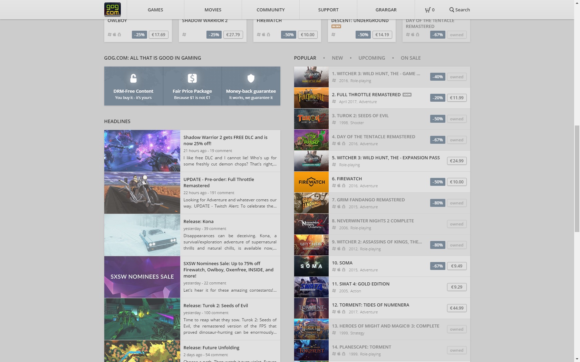Open the SUPPORT menu
580x362 pixels.
point(328,10)
